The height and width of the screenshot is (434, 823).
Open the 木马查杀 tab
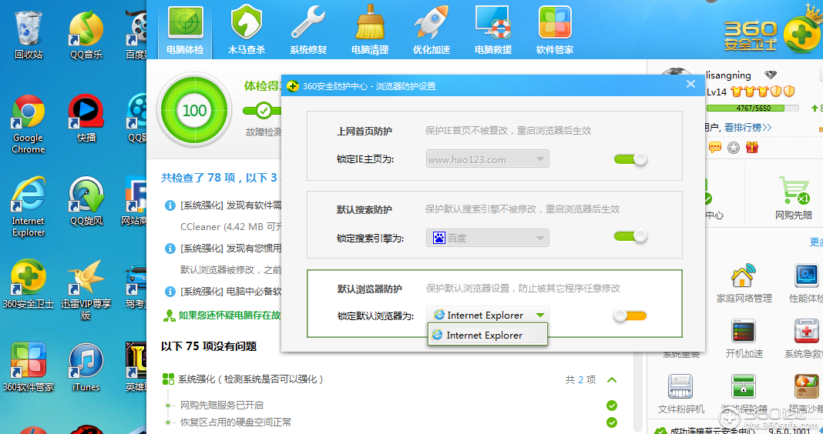[247, 31]
